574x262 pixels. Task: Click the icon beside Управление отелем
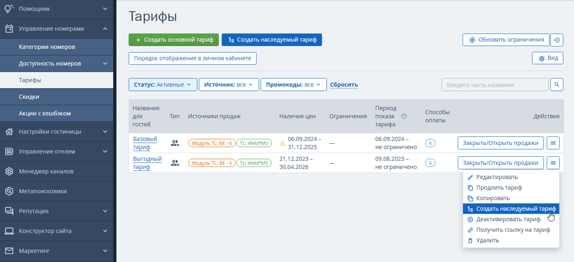coord(9,151)
